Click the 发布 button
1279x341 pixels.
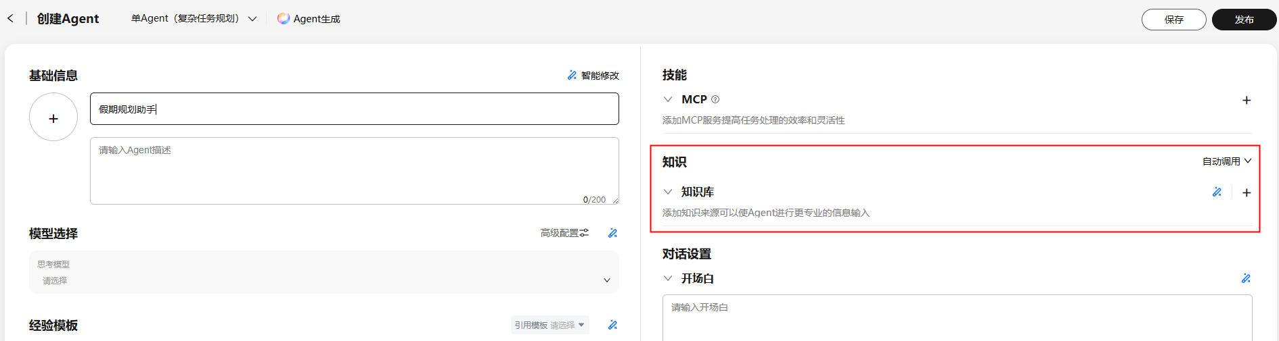(1244, 20)
